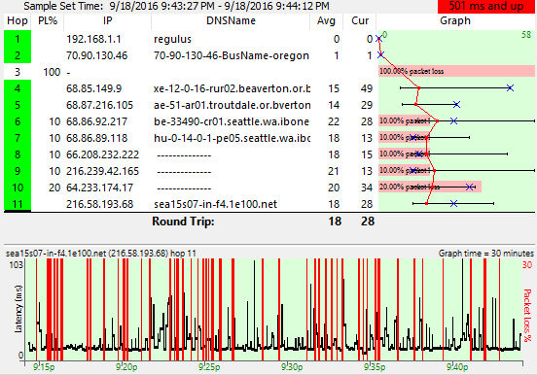Image resolution: width=537 pixels, height=375 pixels.
Task: Click IP address 68.86.89.118
Action: 97,138
